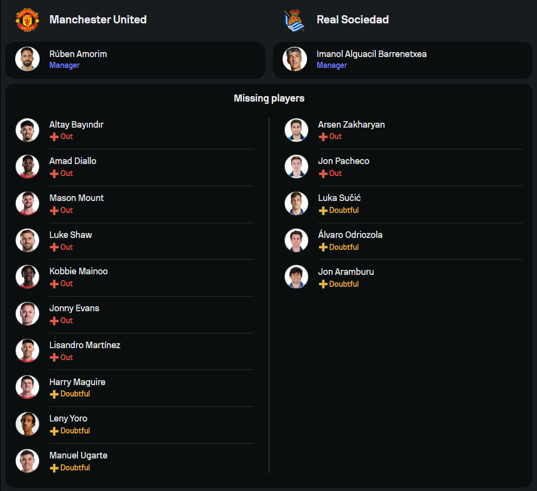Screen dimensions: 537x491
Task: Click the Real Sociedad club crest
Action: (295, 20)
